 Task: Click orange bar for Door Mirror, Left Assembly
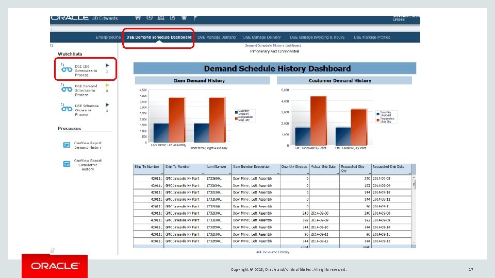point(177,120)
